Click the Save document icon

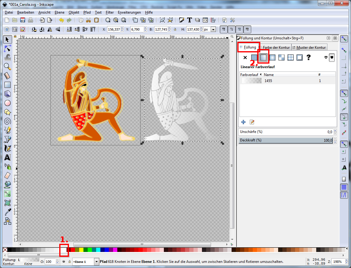[x=23, y=20]
